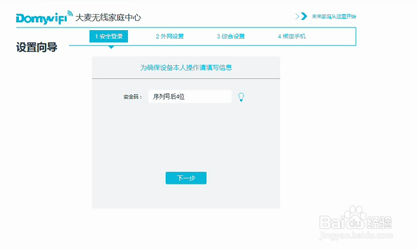417x250 pixels.
Task: Focus the 安全码 security code input field
Action: 190,96
